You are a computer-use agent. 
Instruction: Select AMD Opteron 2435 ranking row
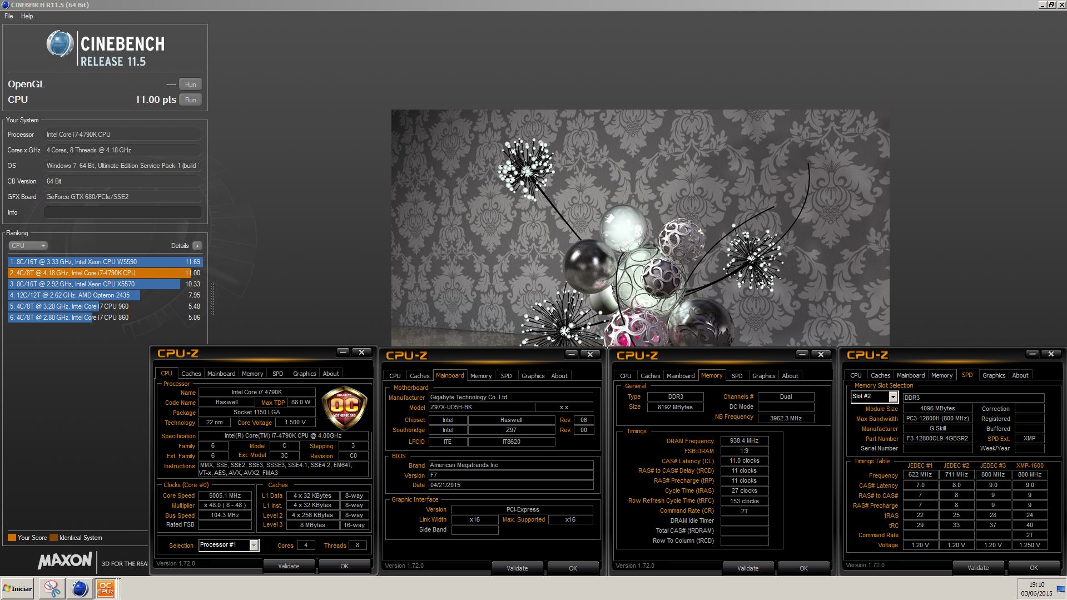105,295
